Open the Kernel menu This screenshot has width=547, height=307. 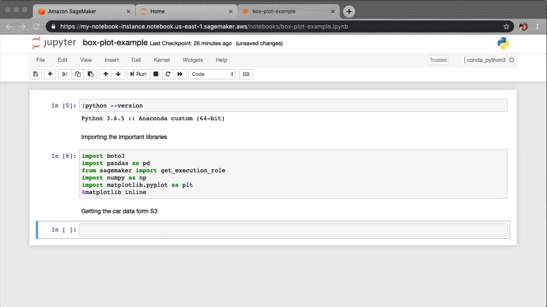point(162,60)
